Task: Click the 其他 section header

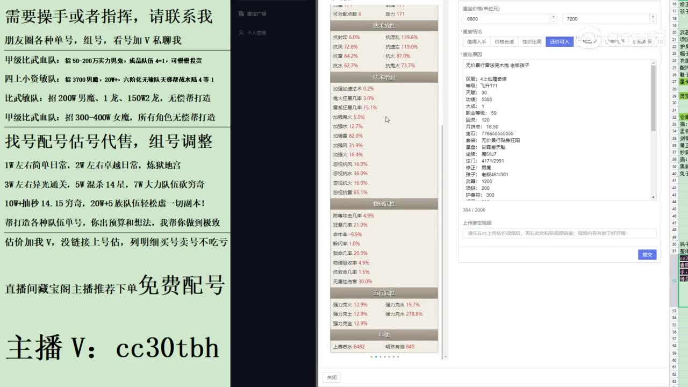Action: coord(384,334)
